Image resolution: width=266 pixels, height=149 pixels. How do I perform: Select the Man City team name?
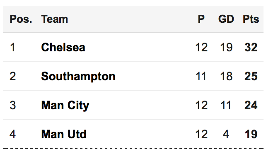65,106
